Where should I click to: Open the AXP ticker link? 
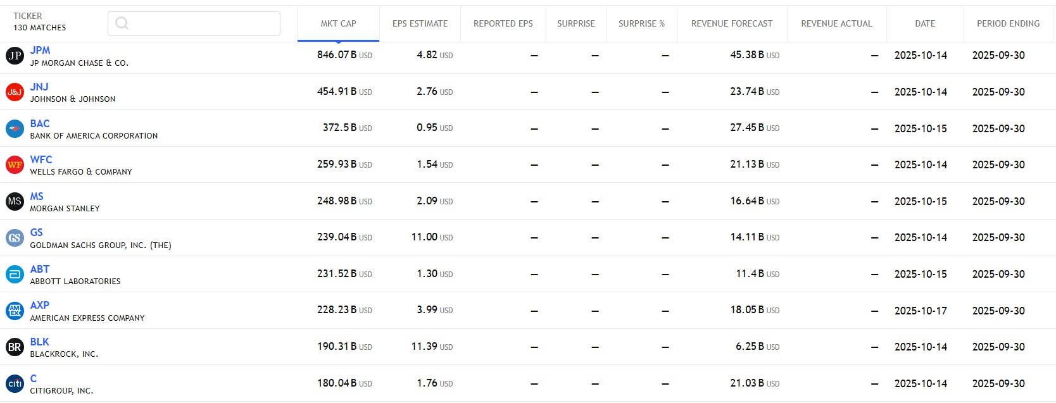point(40,306)
